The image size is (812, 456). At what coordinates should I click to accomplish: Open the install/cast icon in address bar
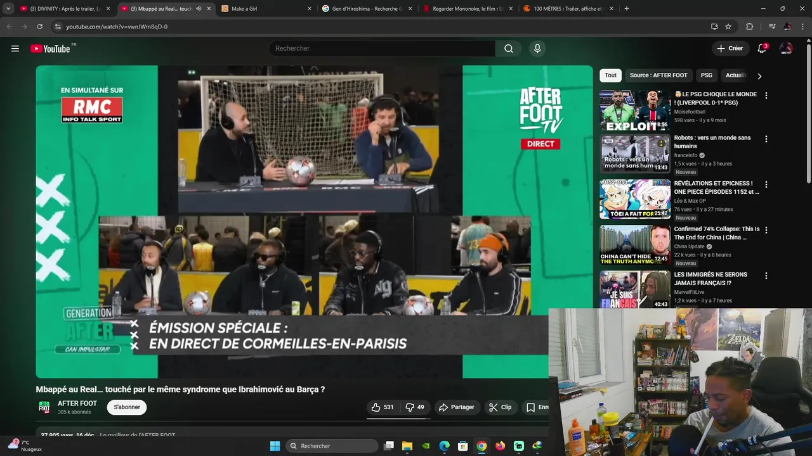pyautogui.click(x=714, y=27)
